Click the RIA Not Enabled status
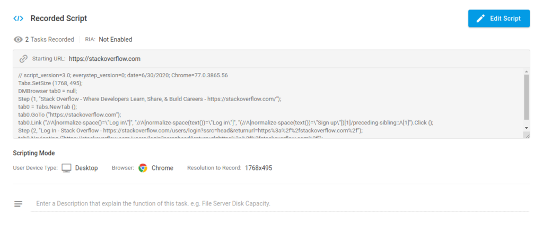This screenshot has width=543, height=225. pyautogui.click(x=115, y=40)
